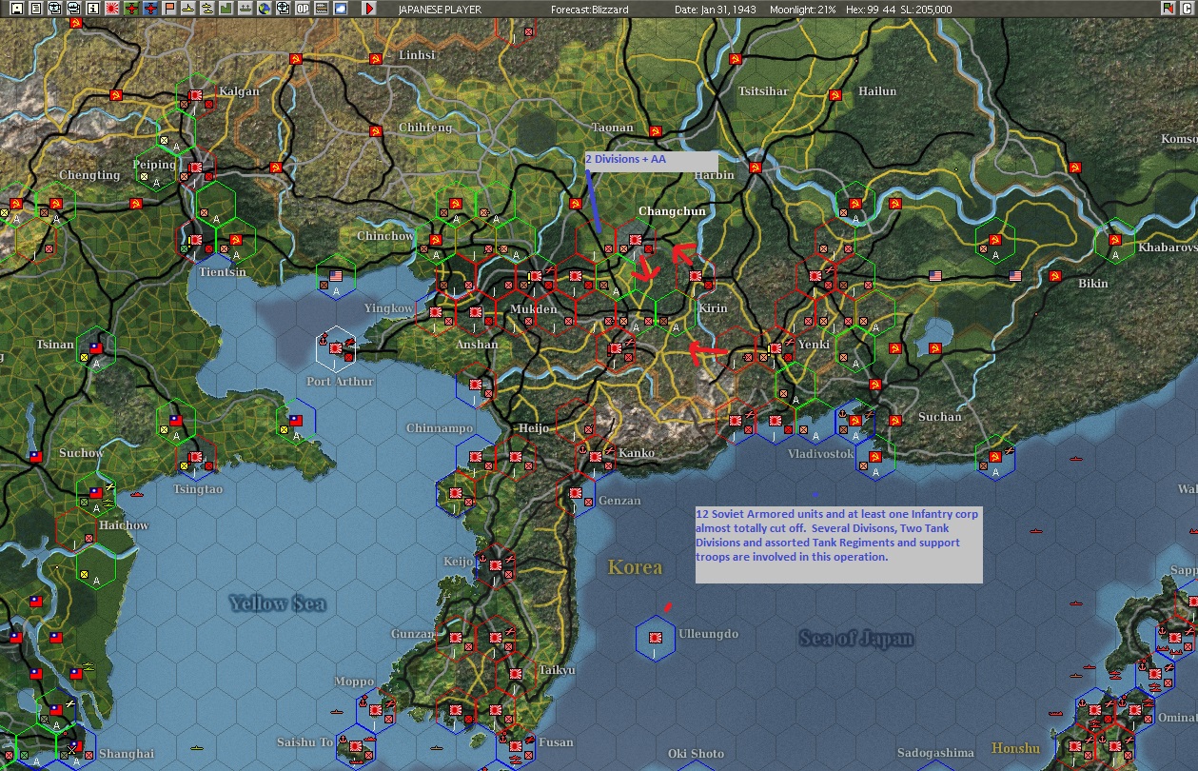This screenshot has width=1198, height=771.
Task: Toggle the red plane on blue background icon
Action: (150, 9)
